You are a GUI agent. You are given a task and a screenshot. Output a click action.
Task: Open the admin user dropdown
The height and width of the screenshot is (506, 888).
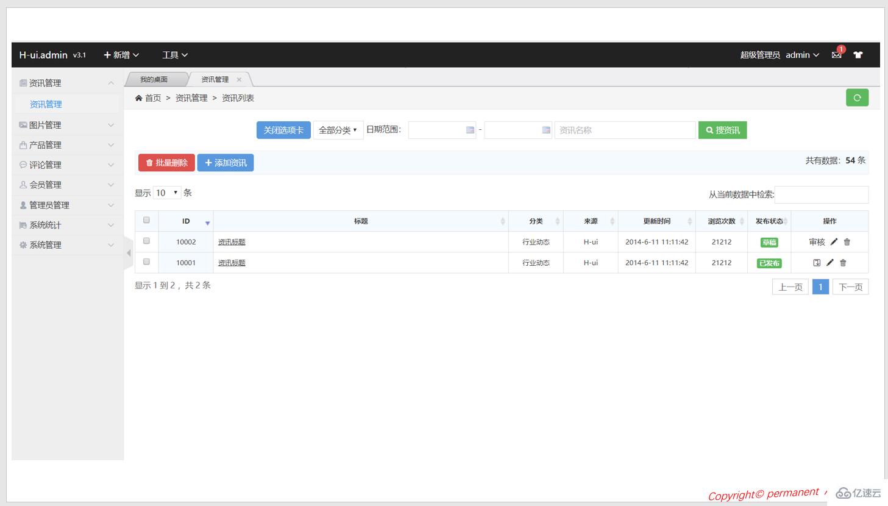point(802,55)
